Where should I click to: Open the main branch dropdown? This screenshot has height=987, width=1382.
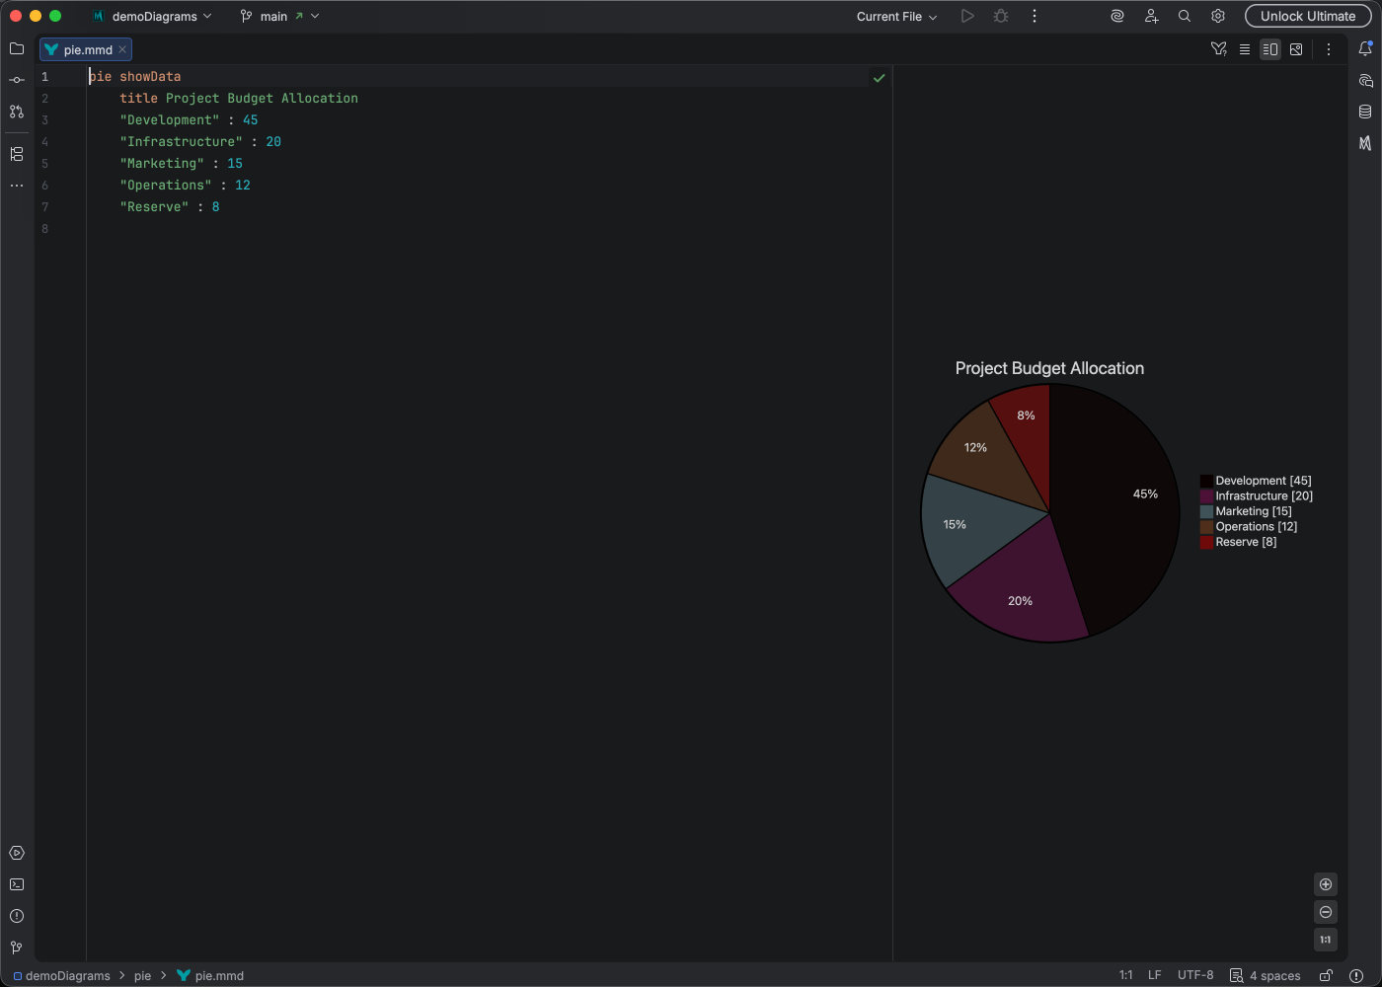point(279,16)
